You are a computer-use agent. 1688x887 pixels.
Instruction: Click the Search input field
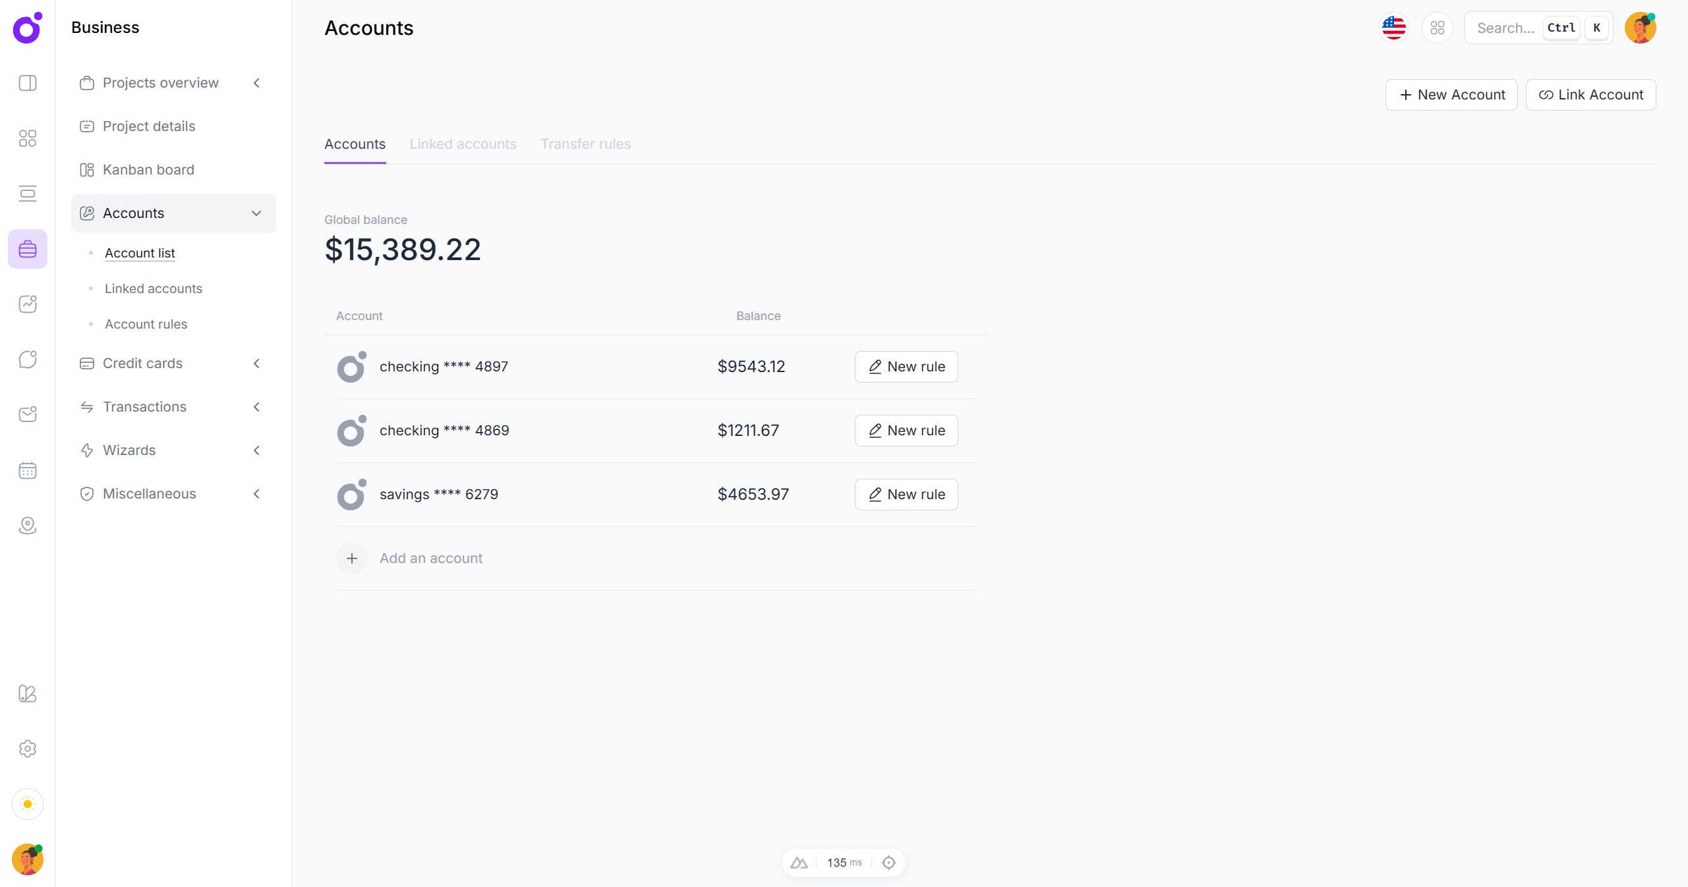pyautogui.click(x=1506, y=28)
